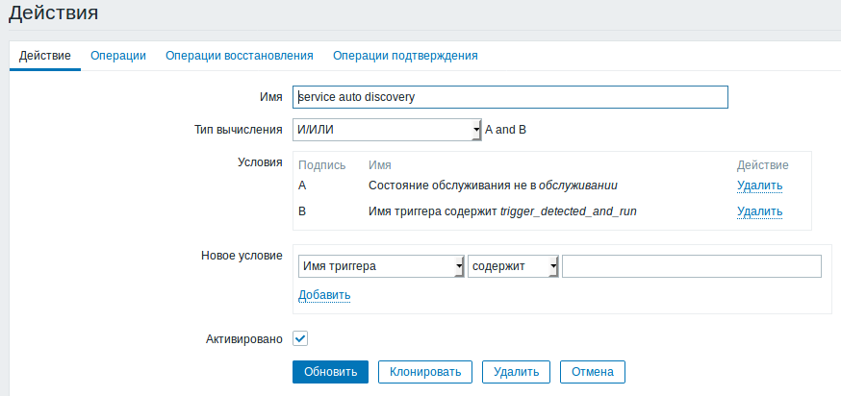Screen dimensions: 841x396
Task: Open the Имя триггера condition dropdown
Action: [x=381, y=266]
